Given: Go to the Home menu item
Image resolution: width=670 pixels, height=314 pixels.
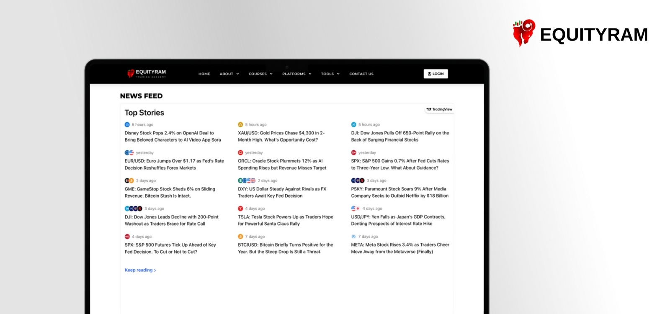Looking at the screenshot, I should [204, 74].
